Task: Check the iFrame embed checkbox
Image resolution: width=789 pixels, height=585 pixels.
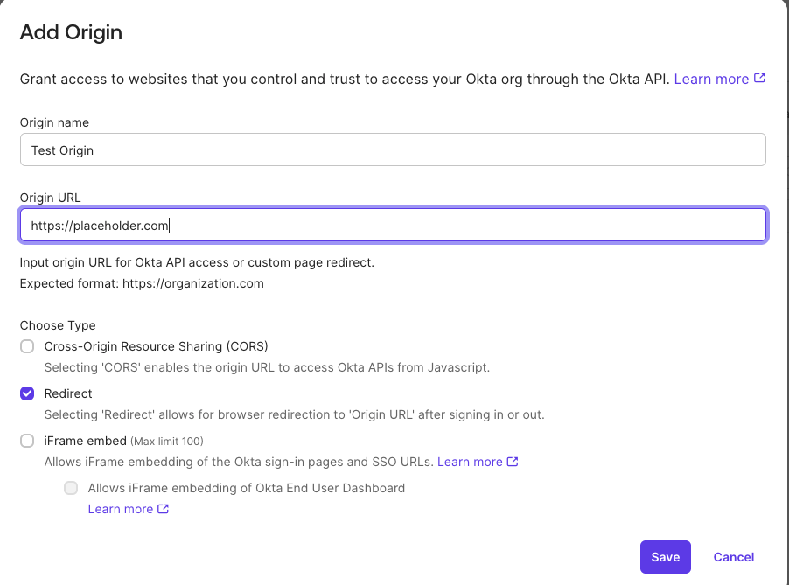Action: pos(27,441)
